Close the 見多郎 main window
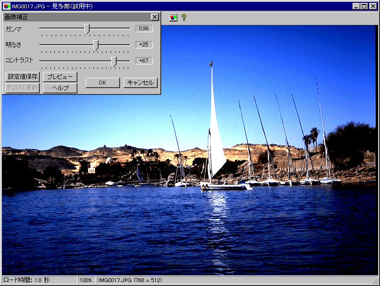The image size is (380, 286). click(x=373, y=6)
